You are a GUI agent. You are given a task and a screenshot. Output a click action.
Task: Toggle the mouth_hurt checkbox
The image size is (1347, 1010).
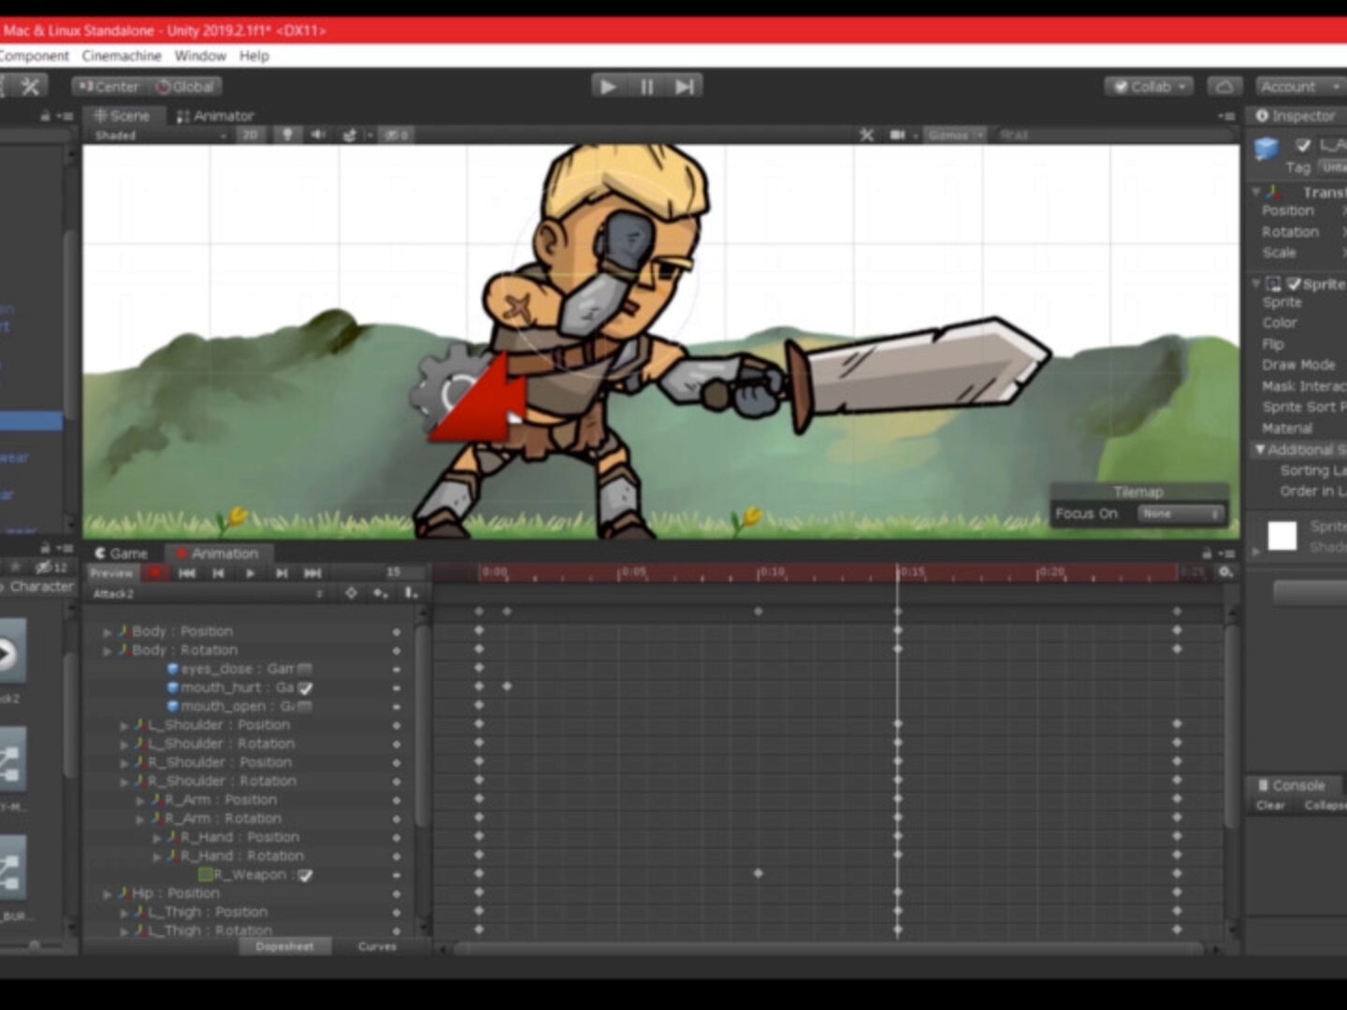pyautogui.click(x=305, y=688)
